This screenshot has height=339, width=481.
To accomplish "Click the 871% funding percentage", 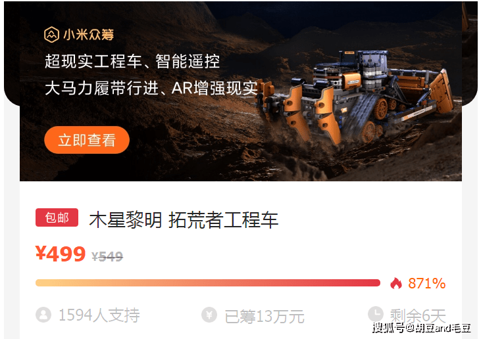I will 426,283.
